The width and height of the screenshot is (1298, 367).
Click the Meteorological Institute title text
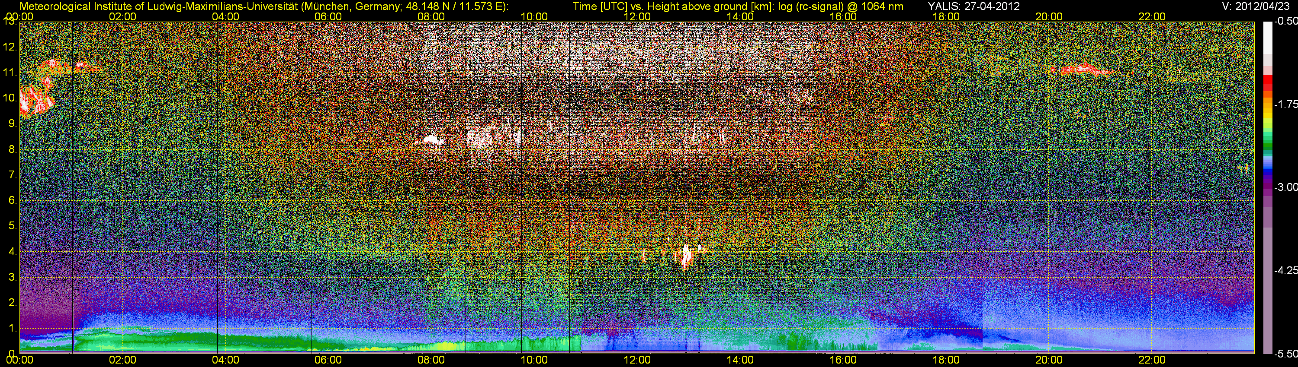pos(263,6)
